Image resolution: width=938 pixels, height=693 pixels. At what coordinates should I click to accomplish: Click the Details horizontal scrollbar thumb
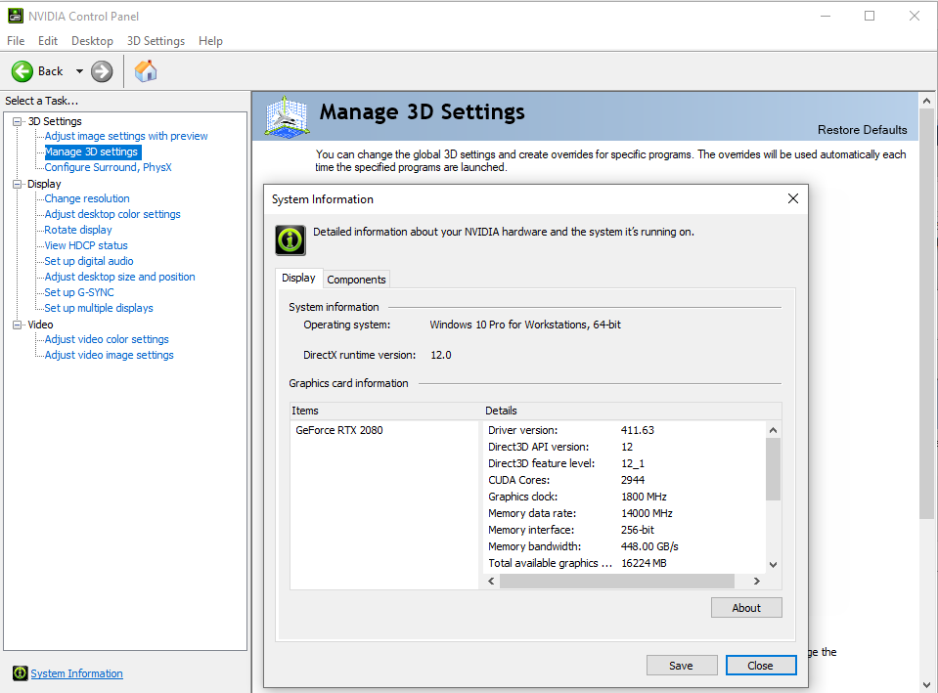click(x=617, y=581)
